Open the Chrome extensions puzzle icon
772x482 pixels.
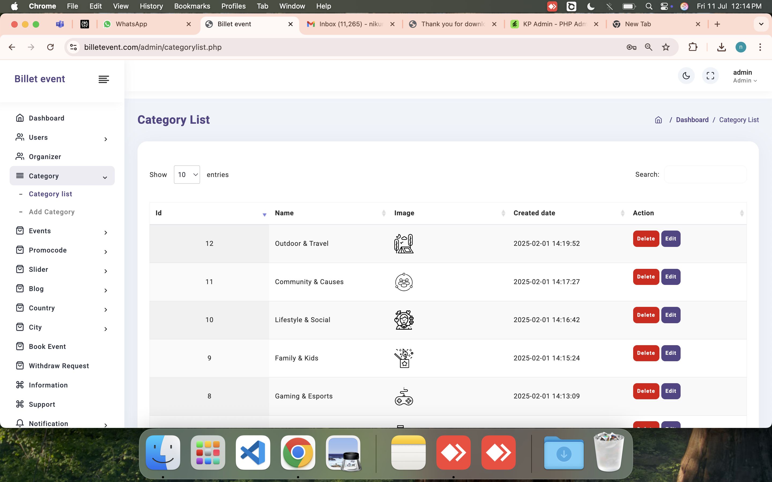693,47
